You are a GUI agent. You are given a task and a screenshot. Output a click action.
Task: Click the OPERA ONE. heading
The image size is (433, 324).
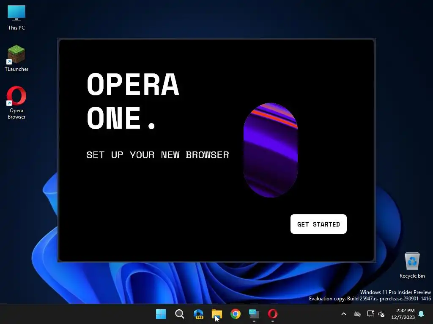click(x=133, y=101)
